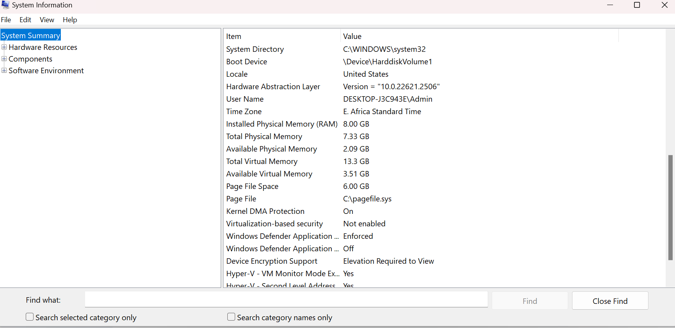Viewport: 675px width, 328px height.
Task: Expand the Hardware Resources node
Action: click(x=4, y=47)
